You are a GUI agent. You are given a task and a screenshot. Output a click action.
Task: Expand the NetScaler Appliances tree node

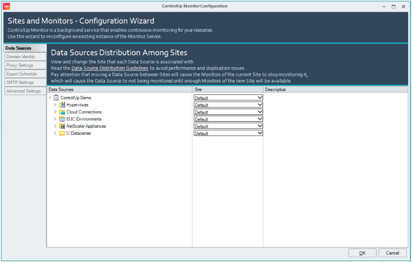pos(55,126)
